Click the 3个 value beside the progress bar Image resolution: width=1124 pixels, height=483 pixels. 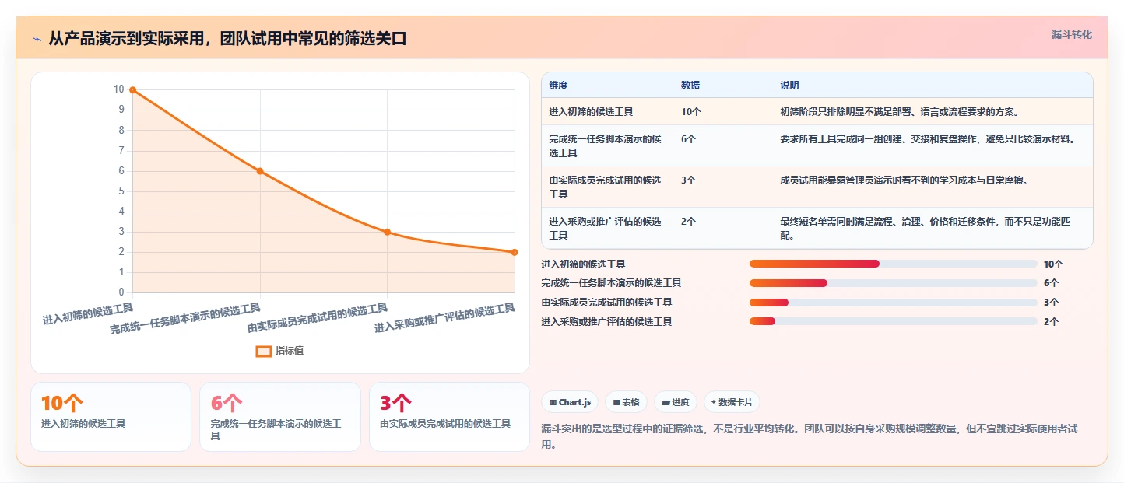pyautogui.click(x=1051, y=303)
